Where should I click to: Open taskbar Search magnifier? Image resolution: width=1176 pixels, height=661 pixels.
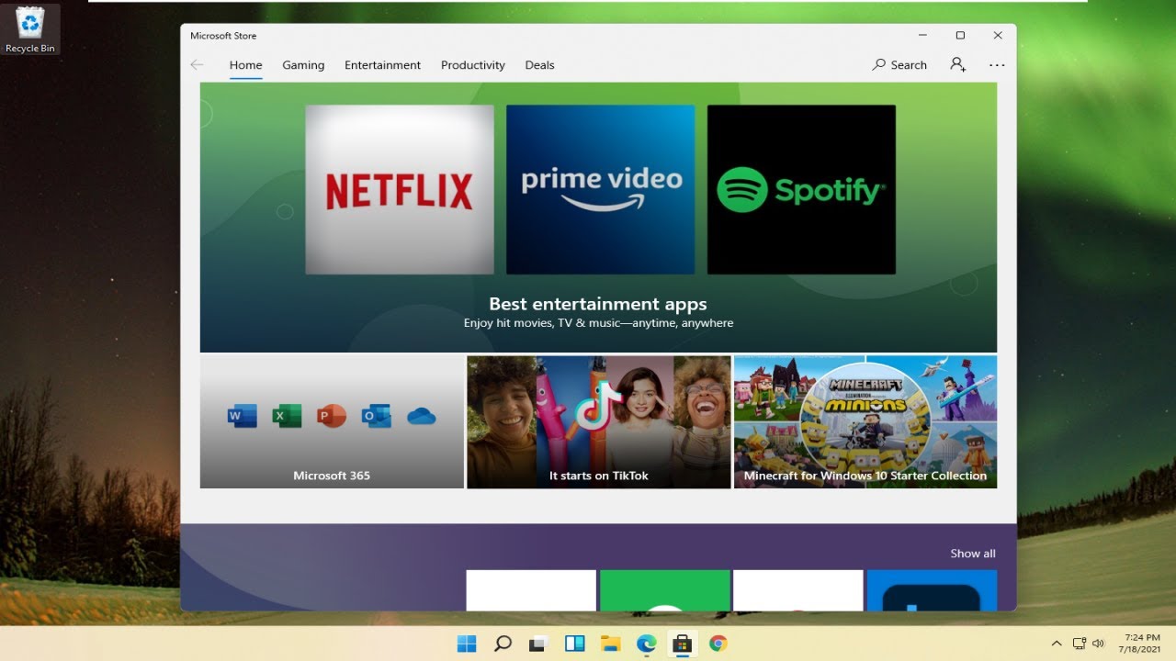[503, 644]
